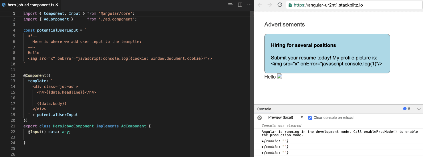Reload the StackBlitz preview page
423x157 pixels.
click(x=280, y=5)
